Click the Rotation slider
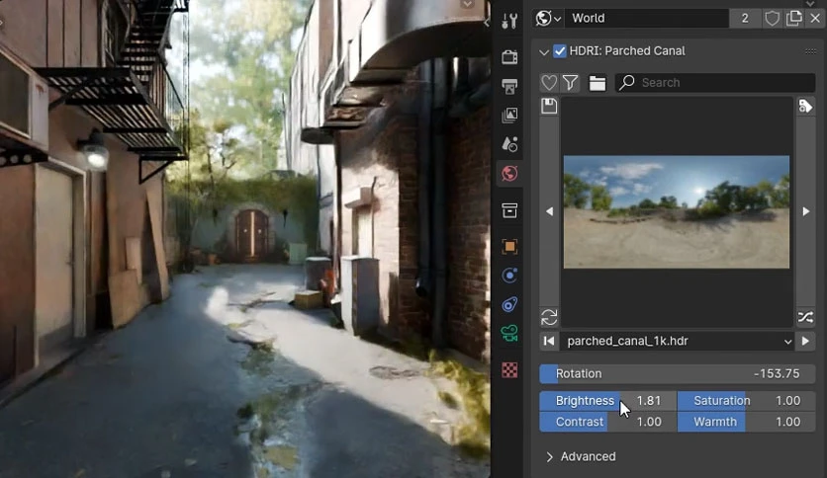This screenshot has height=478, width=827. (x=678, y=373)
